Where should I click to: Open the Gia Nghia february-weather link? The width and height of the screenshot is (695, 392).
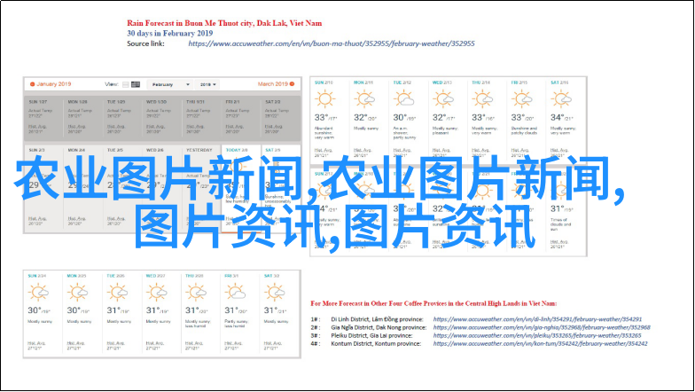click(x=542, y=327)
